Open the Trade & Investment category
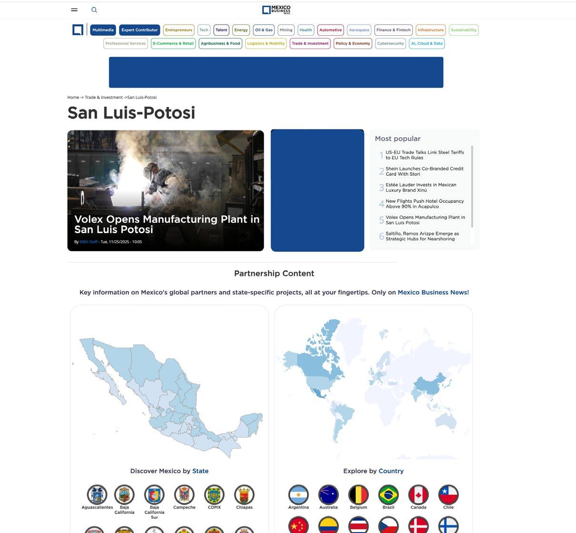Screen dimensions: 576x533 pos(310,43)
